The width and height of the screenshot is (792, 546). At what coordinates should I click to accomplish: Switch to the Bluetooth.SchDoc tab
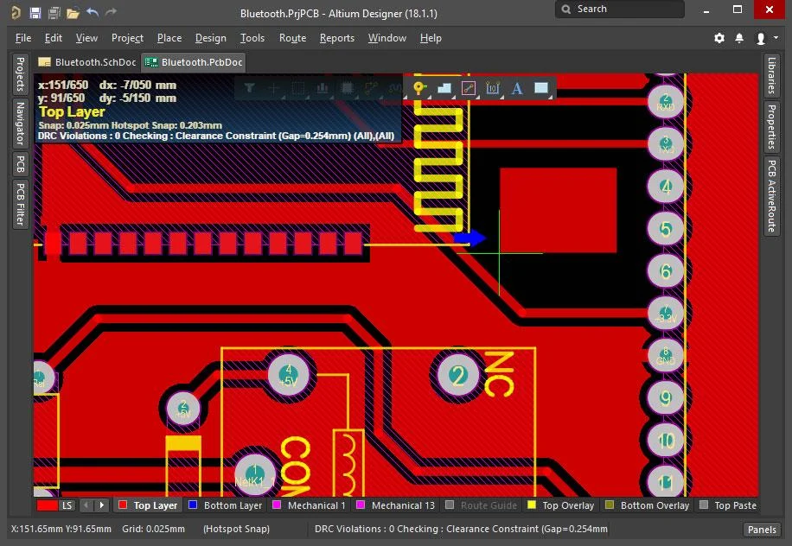(x=87, y=62)
